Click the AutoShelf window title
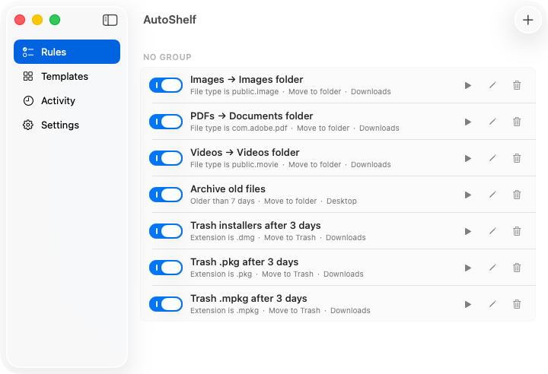 [x=170, y=20]
